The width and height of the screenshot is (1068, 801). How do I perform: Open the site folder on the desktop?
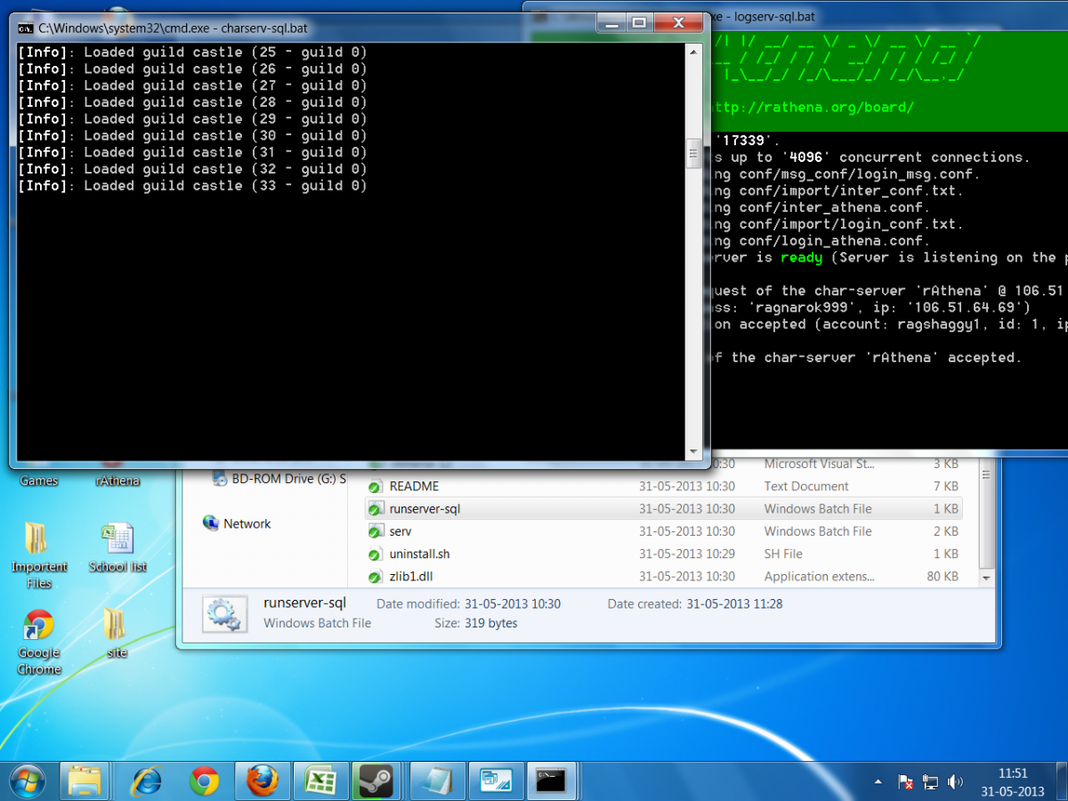click(x=117, y=634)
